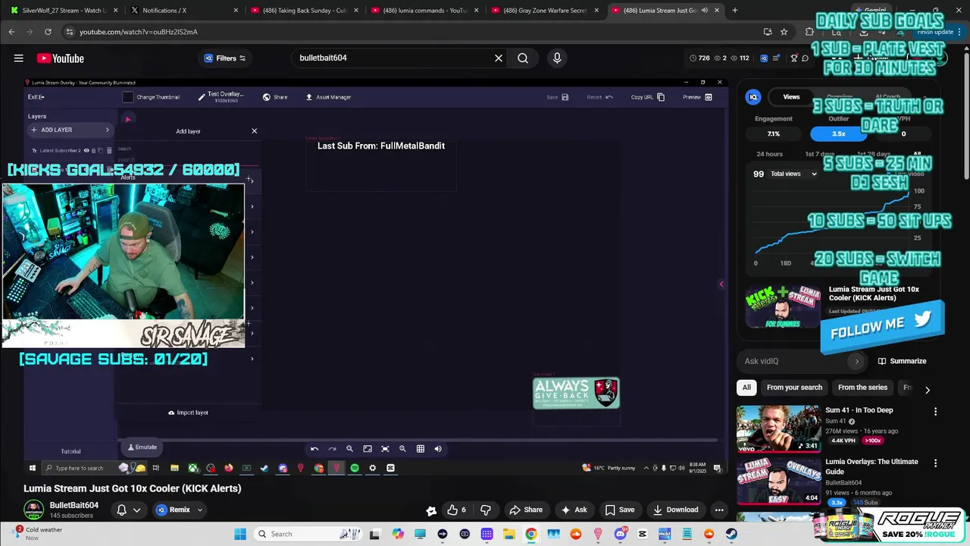Click Import layer in the Add layer panel
This screenshot has height=546, width=970.
[x=188, y=413]
